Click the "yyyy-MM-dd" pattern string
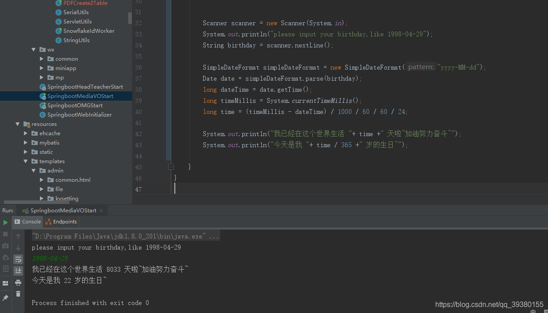Image resolution: width=548 pixels, height=313 pixels. (x=459, y=67)
